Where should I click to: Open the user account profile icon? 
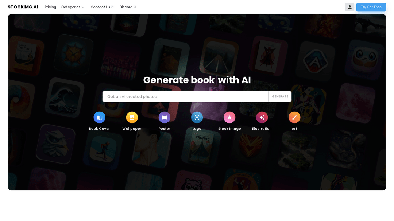(x=349, y=7)
